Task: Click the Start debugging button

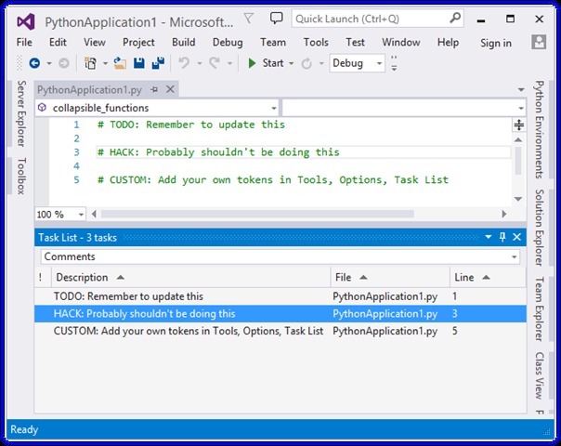Action: [x=265, y=63]
